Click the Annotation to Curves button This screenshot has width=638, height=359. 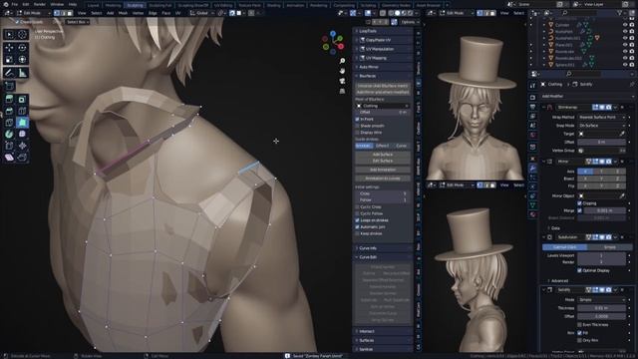coord(383,179)
